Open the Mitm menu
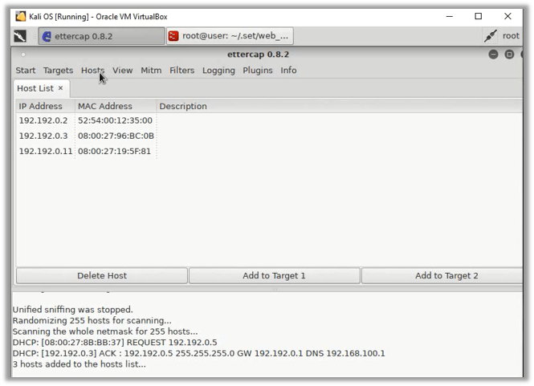The image size is (534, 386). (151, 71)
